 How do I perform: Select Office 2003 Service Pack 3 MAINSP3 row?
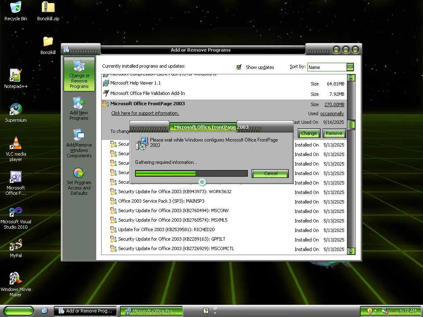[224, 201]
